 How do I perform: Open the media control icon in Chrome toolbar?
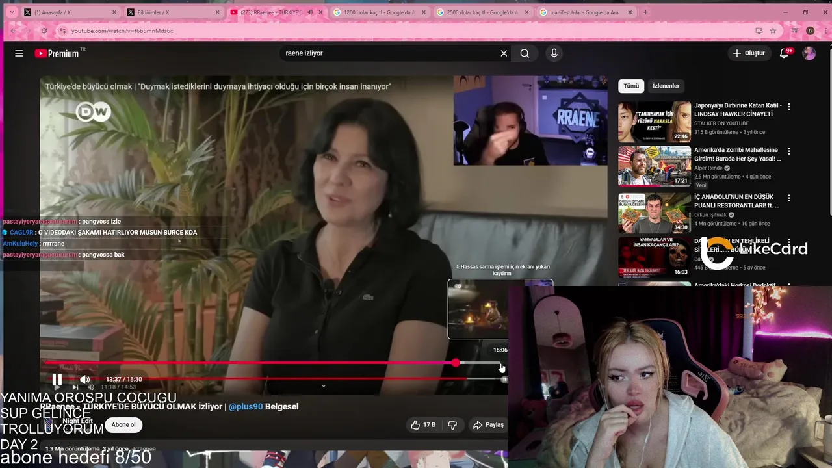coord(794,31)
